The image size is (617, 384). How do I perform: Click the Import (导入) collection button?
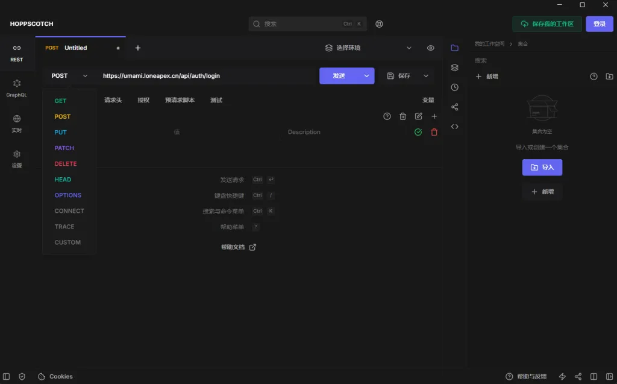coord(542,168)
